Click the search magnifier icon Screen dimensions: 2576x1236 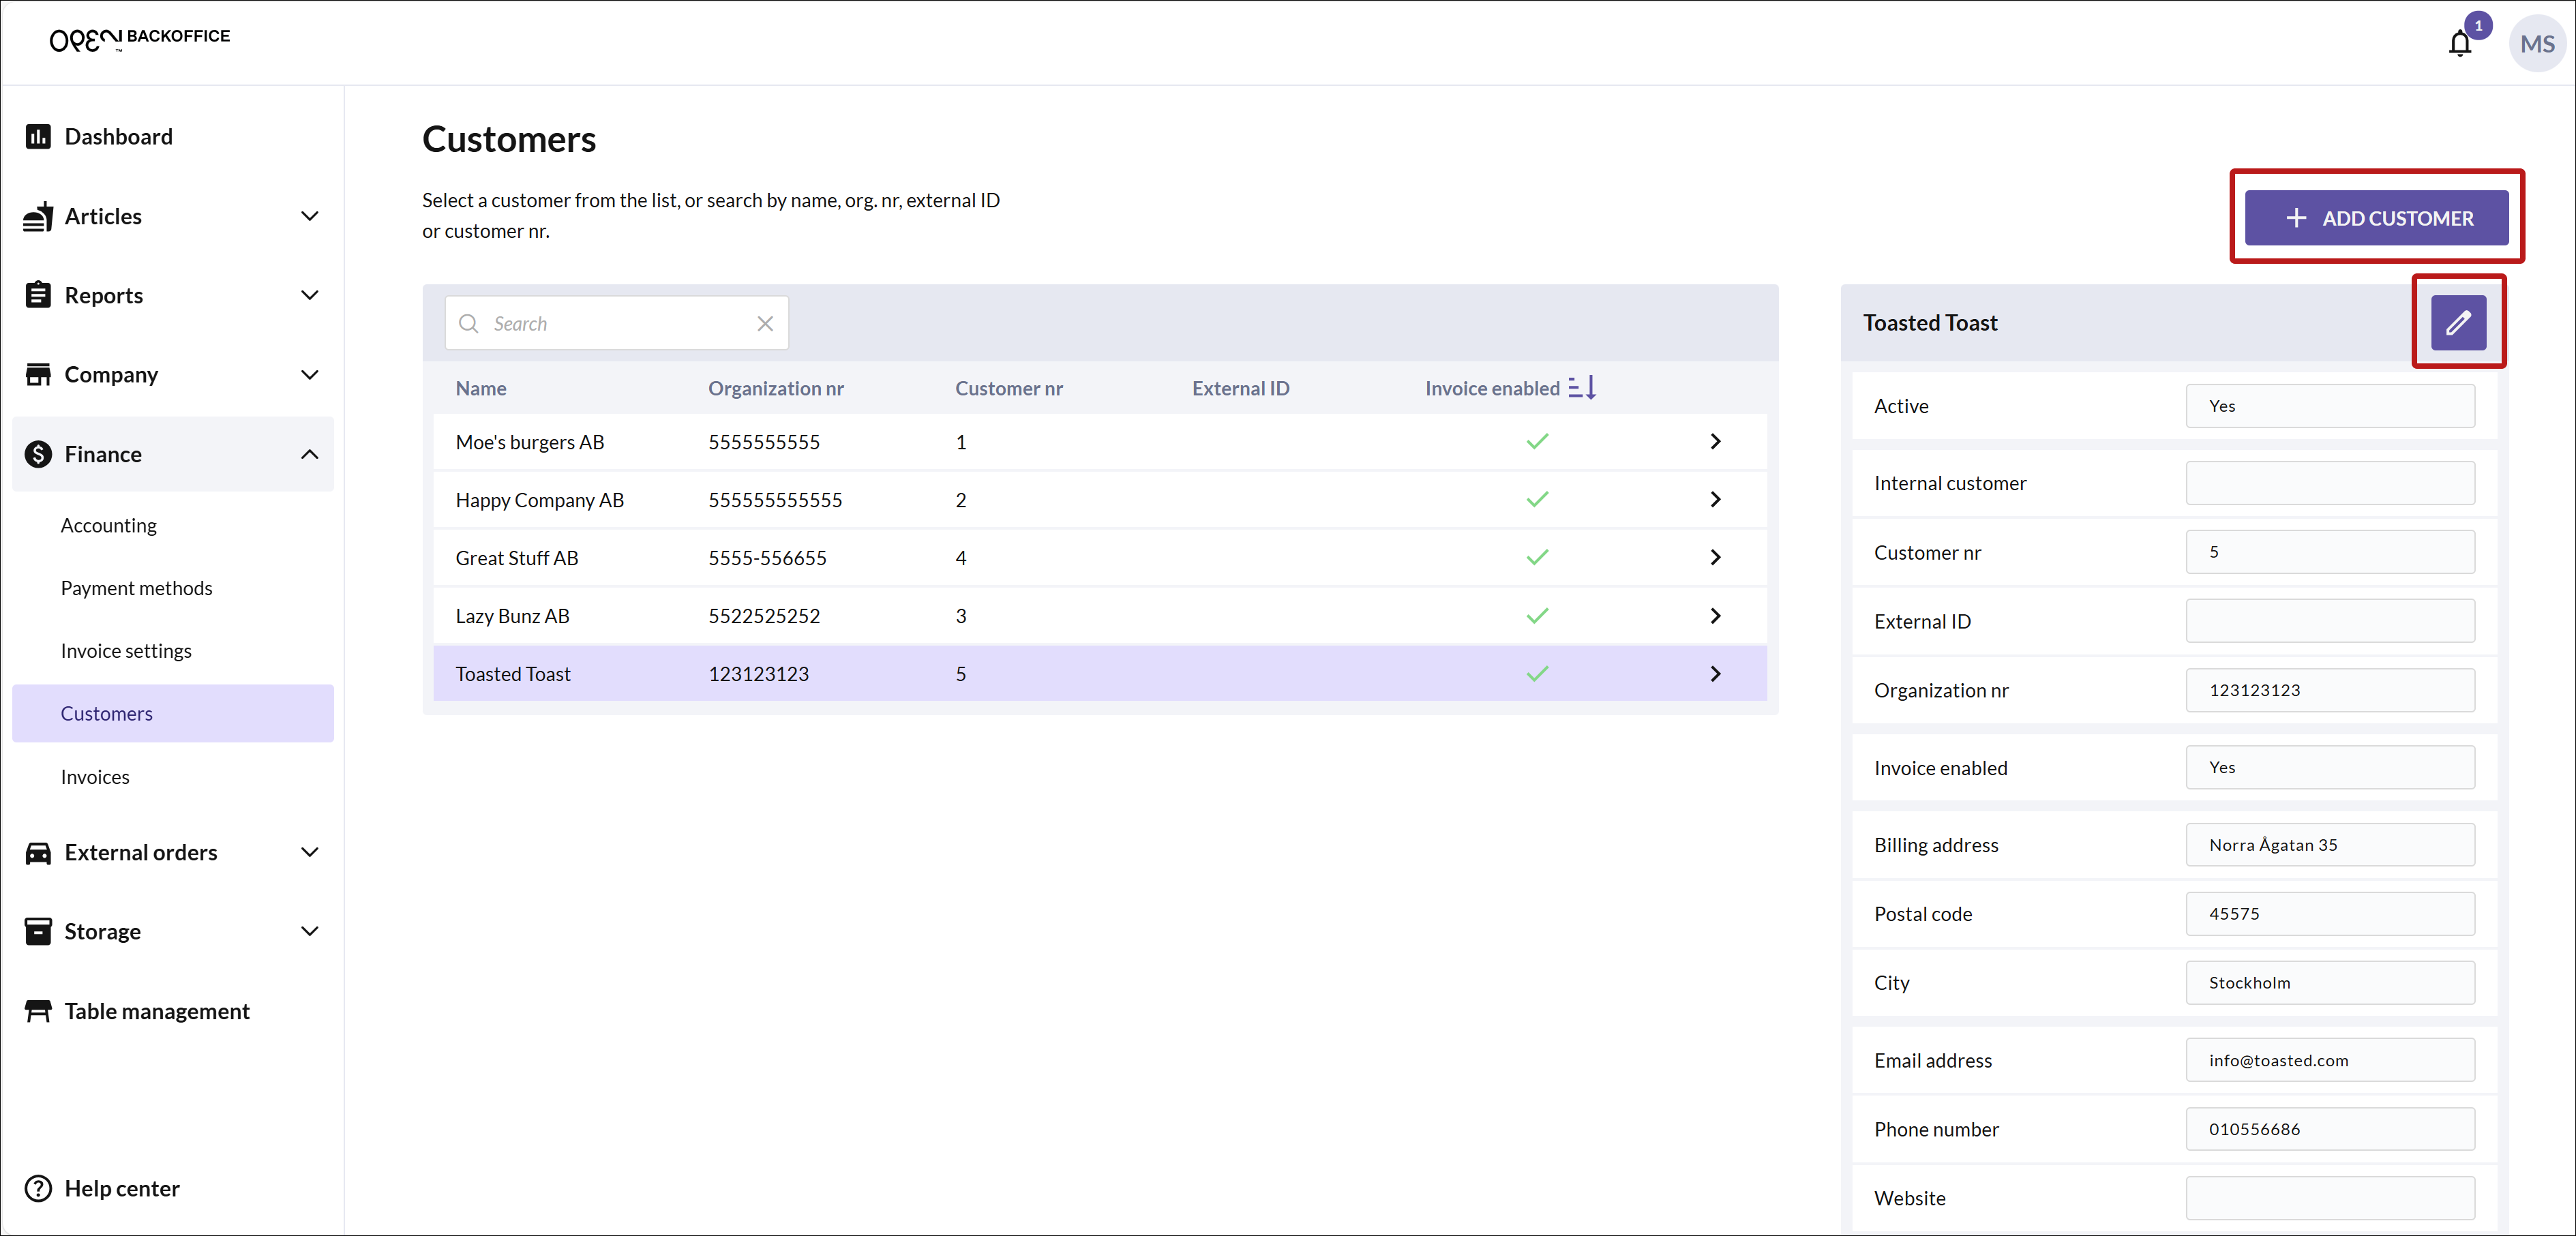click(x=468, y=323)
